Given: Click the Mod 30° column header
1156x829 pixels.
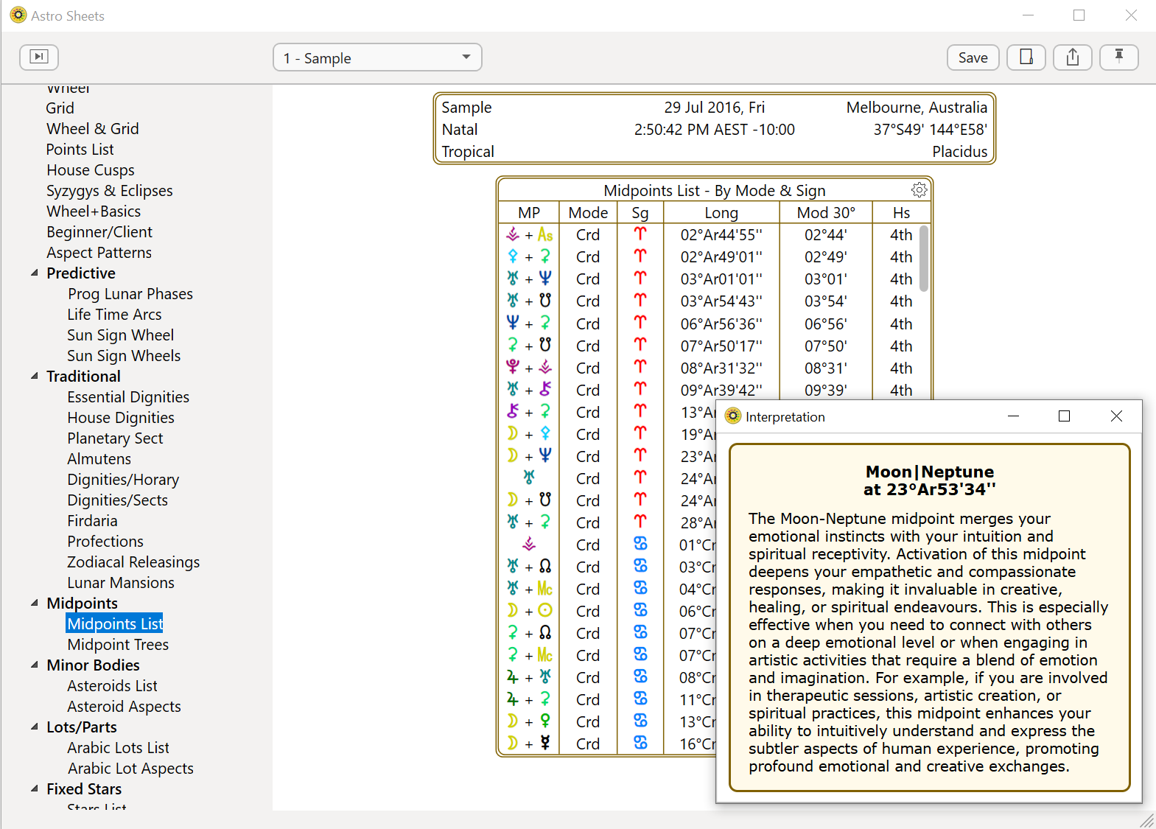Looking at the screenshot, I should [826, 212].
